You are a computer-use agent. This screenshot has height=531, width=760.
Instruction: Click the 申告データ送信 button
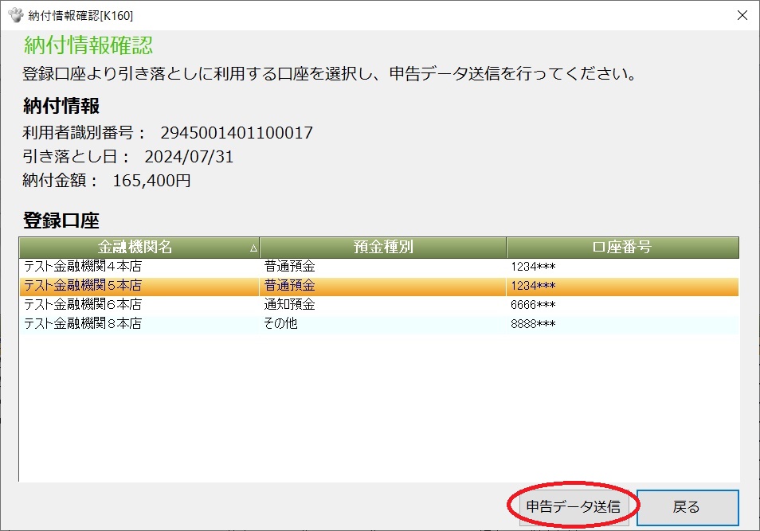click(574, 507)
